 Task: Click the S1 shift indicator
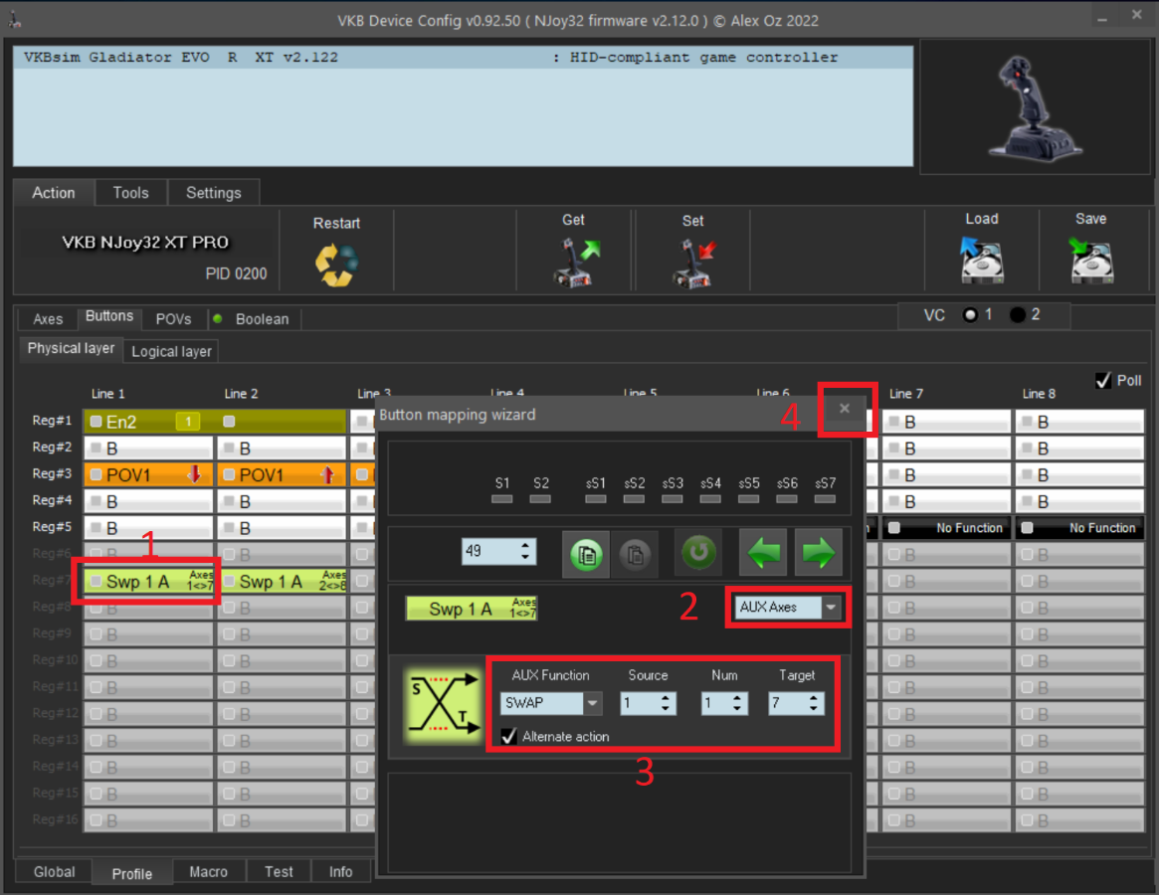[x=501, y=499]
